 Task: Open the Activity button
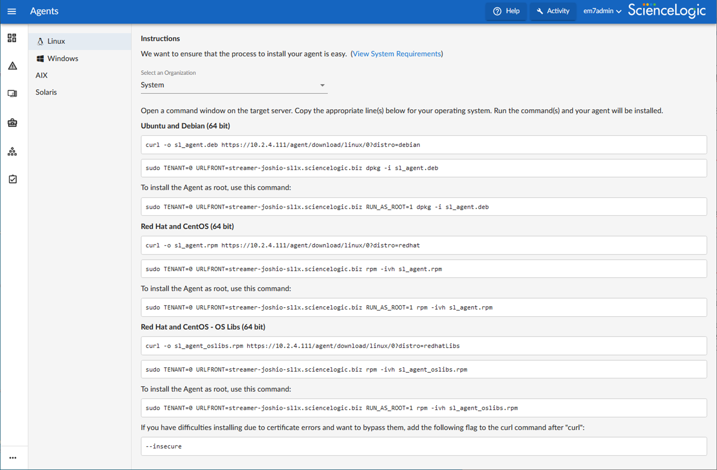point(553,11)
